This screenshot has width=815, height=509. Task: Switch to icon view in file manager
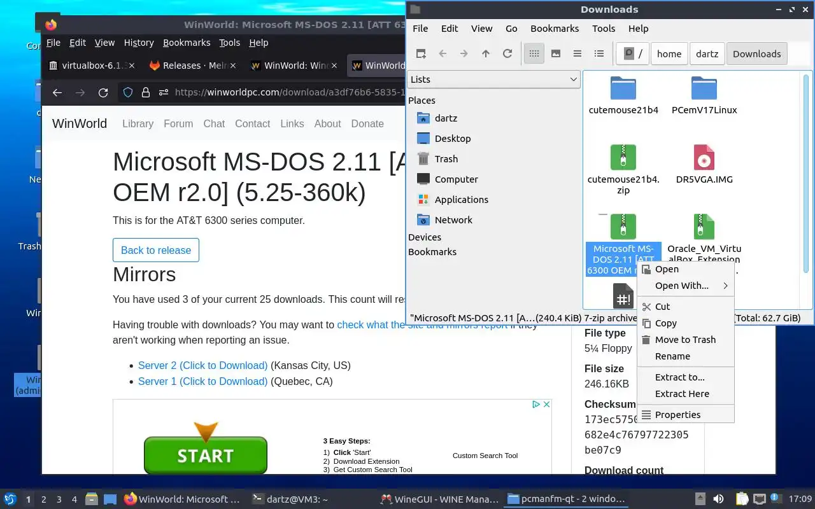pos(534,53)
